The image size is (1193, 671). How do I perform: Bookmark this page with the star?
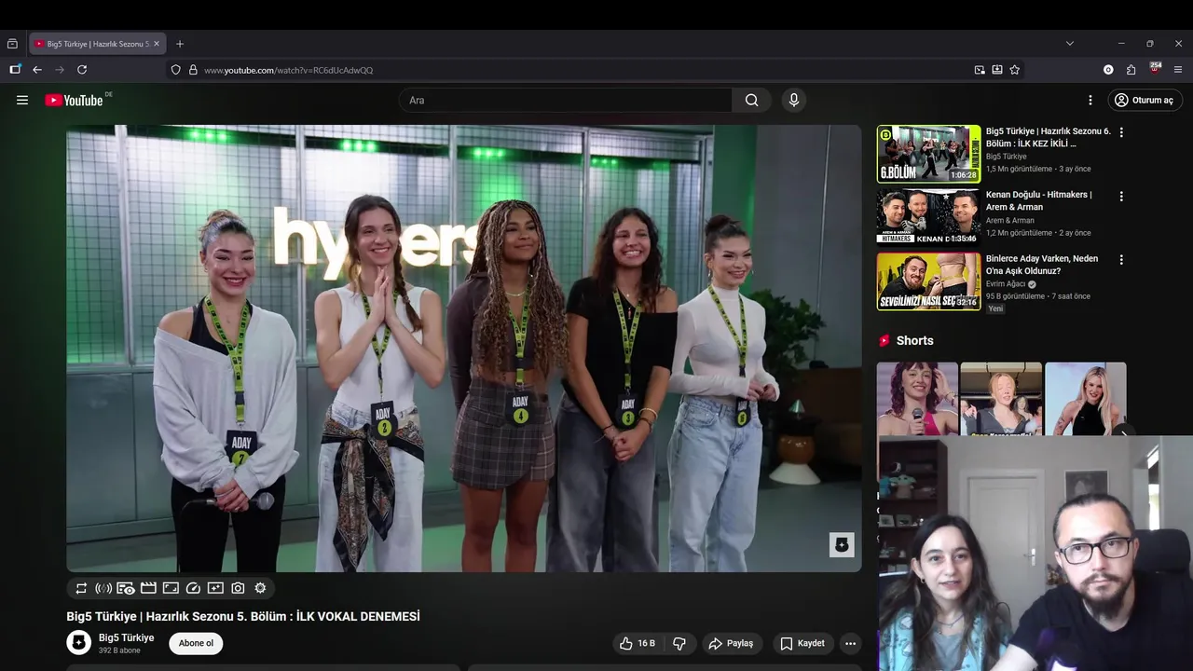[x=1015, y=70]
